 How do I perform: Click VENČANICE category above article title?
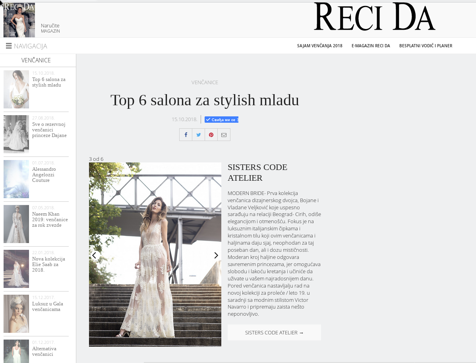coord(205,82)
